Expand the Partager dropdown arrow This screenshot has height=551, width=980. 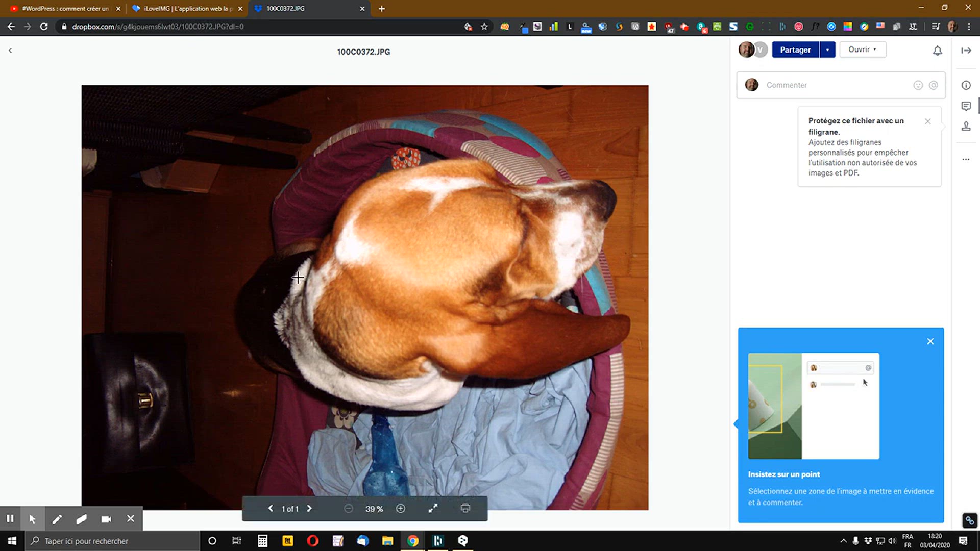click(827, 50)
